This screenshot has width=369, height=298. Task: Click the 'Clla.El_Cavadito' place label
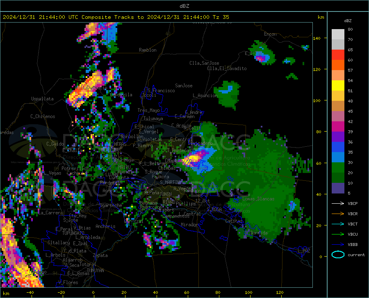click(227, 68)
